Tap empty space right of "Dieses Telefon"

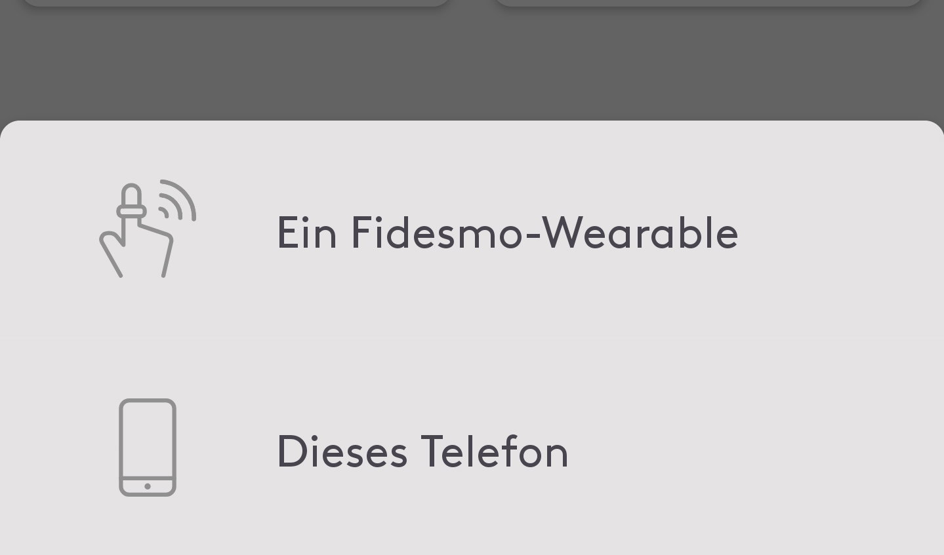(754, 451)
